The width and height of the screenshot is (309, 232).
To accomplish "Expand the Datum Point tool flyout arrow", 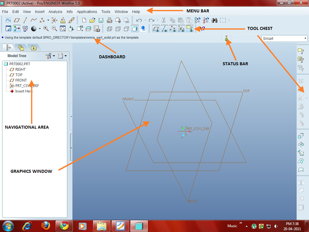I will pyautogui.click(x=48, y=20).
